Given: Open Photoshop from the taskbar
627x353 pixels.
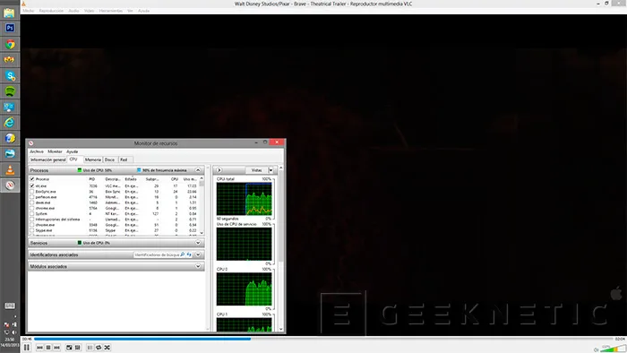Looking at the screenshot, I should [10, 28].
